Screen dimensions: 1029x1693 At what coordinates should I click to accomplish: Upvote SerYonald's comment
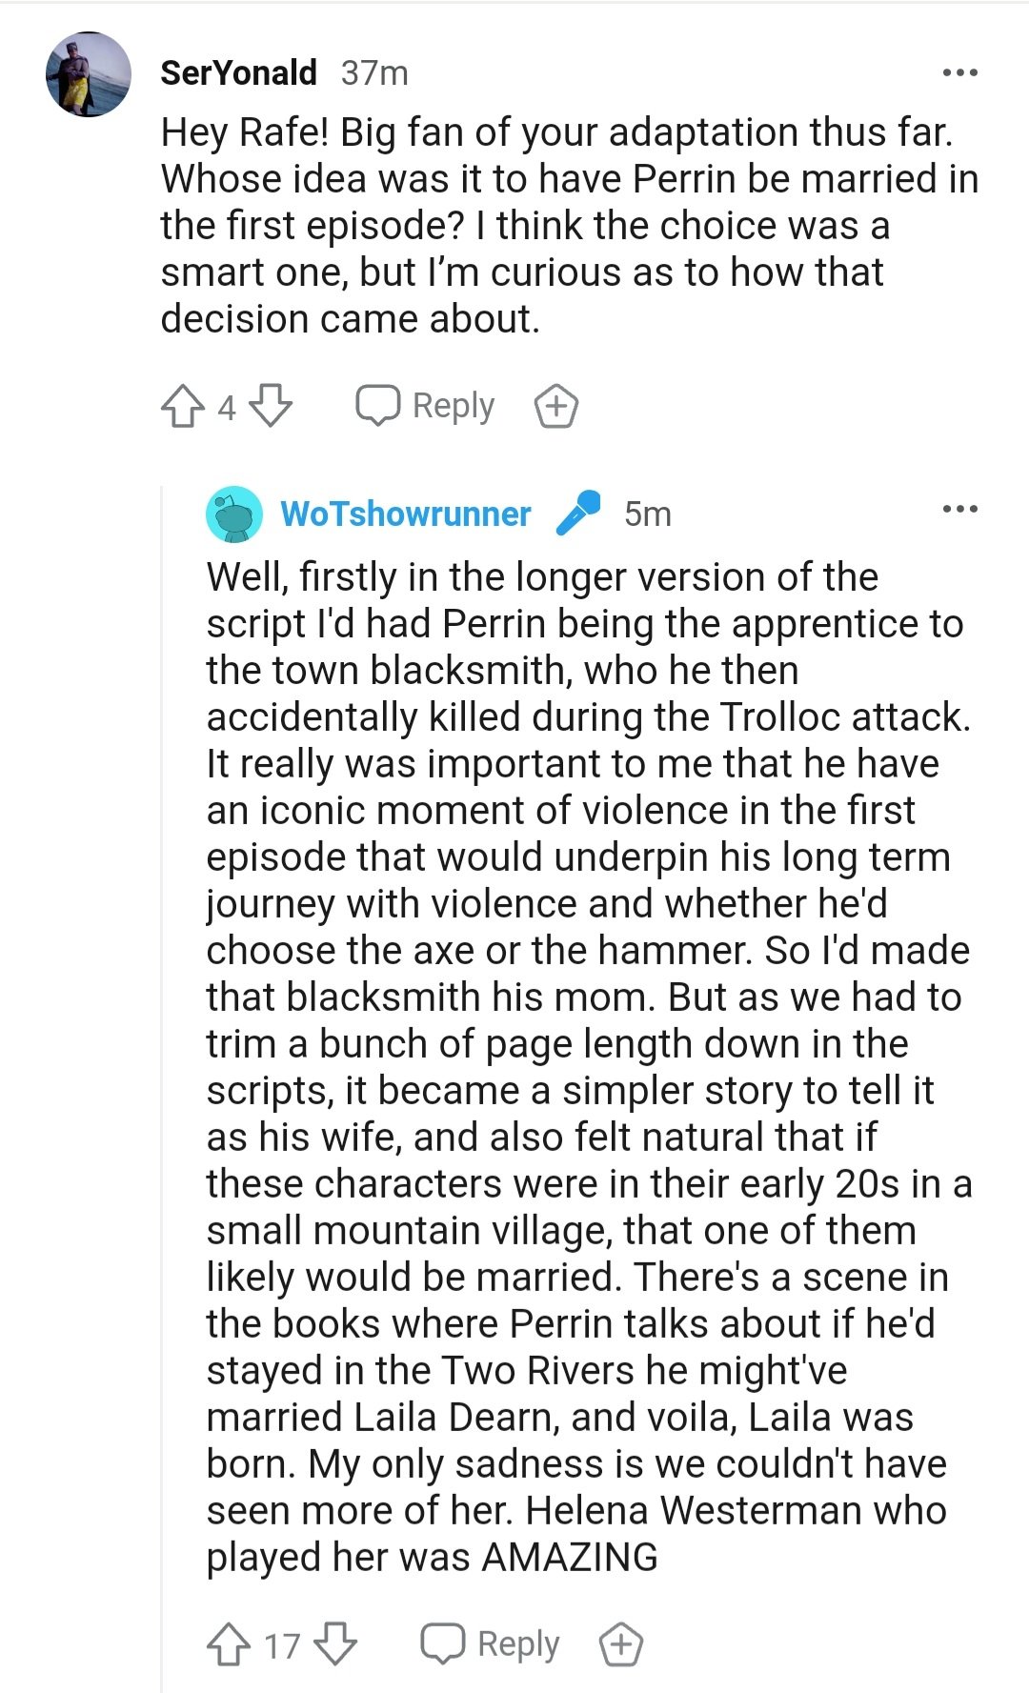click(182, 406)
